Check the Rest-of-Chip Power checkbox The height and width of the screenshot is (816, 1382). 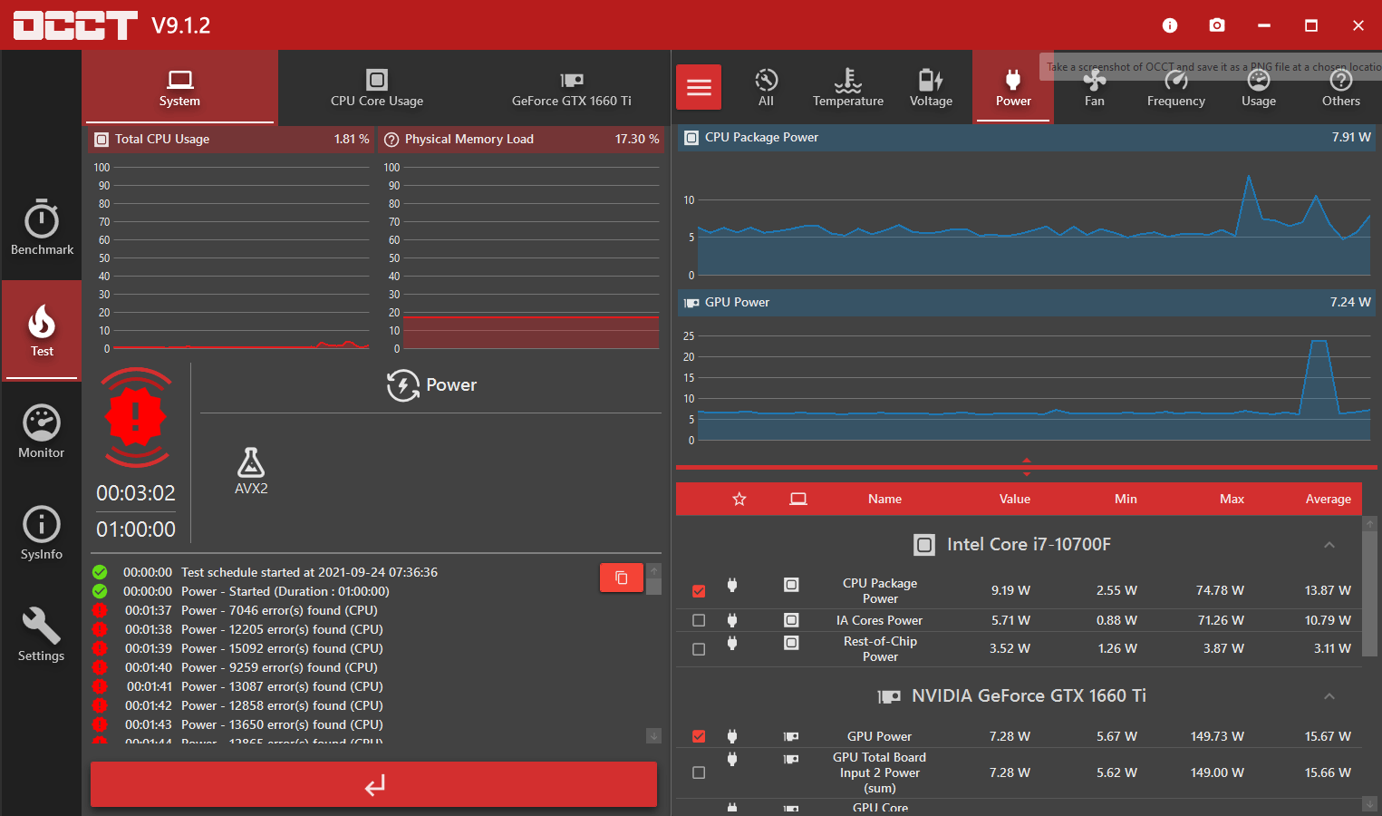pyautogui.click(x=699, y=649)
